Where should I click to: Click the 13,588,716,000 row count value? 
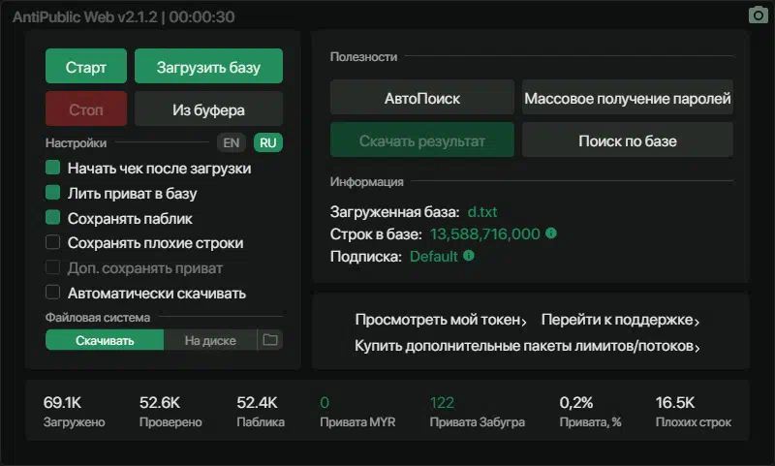tap(485, 233)
